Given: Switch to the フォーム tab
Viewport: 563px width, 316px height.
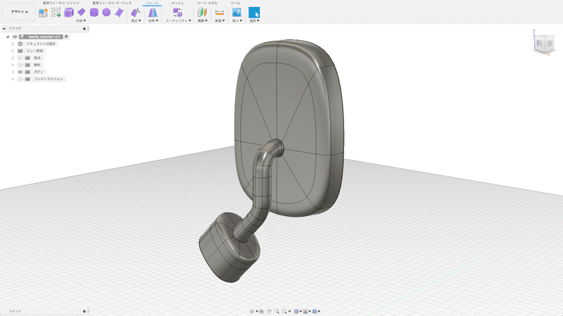Looking at the screenshot, I should (x=152, y=3).
